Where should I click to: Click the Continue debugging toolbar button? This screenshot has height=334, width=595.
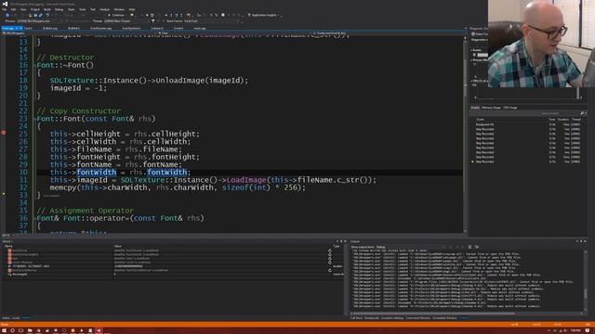point(116,15)
